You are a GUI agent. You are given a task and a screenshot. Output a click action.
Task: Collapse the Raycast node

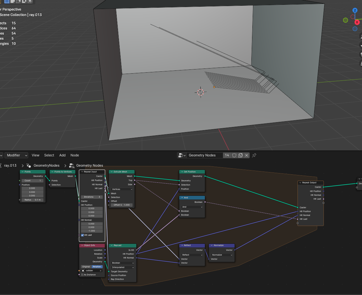pos(112,245)
